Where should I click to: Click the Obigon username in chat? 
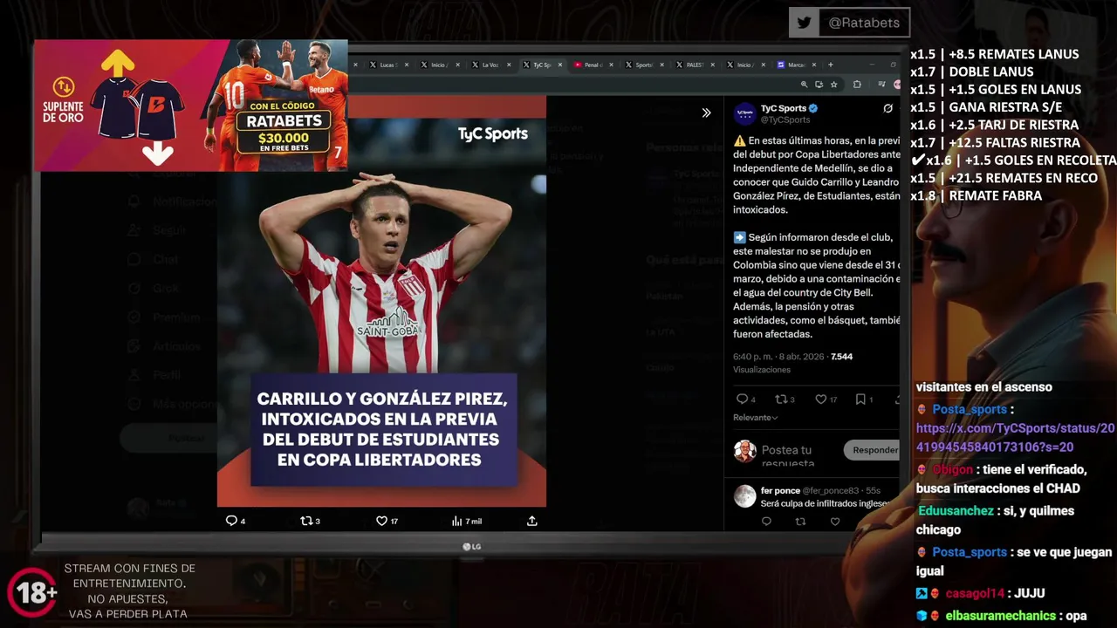[x=952, y=469]
